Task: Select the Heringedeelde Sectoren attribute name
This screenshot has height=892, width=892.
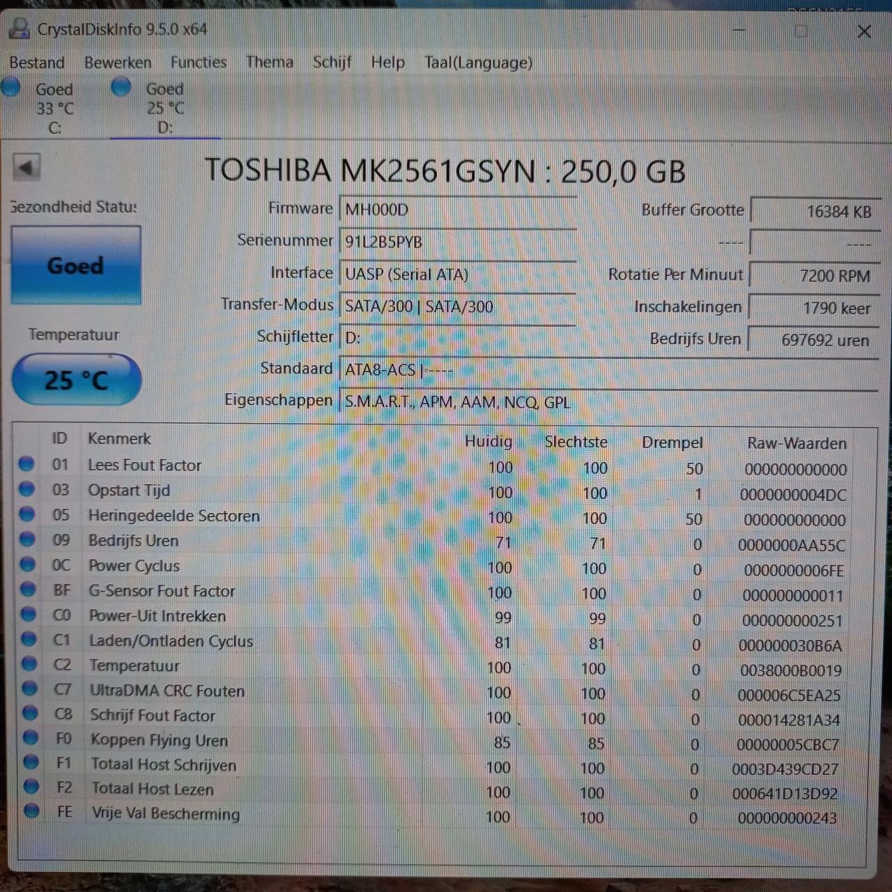Action: coord(174,516)
